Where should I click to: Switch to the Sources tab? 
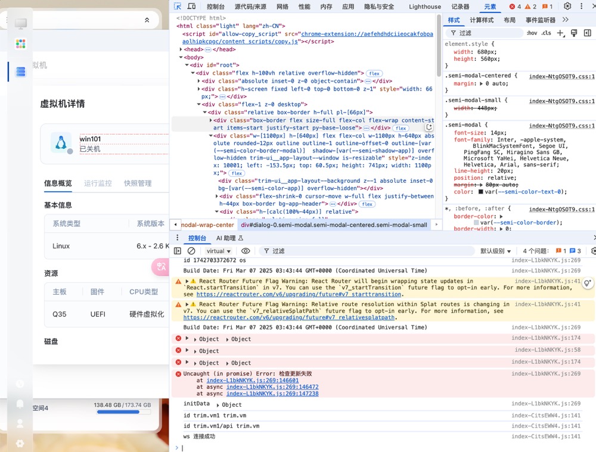tap(250, 7)
